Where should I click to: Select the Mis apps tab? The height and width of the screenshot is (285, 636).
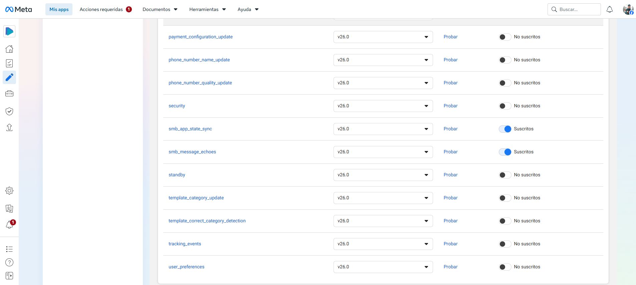59,9
